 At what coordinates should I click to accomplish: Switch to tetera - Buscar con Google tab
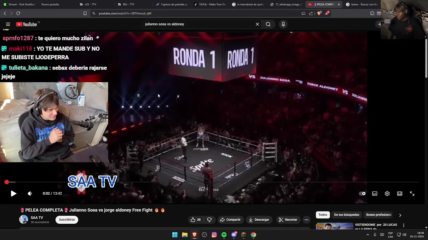[x=362, y=4]
